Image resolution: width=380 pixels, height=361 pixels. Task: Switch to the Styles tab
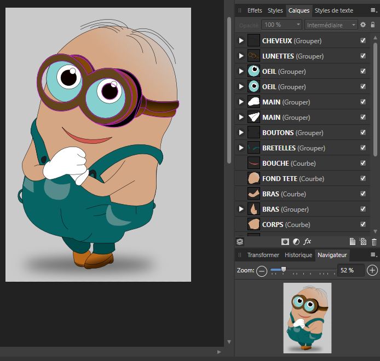pos(275,10)
